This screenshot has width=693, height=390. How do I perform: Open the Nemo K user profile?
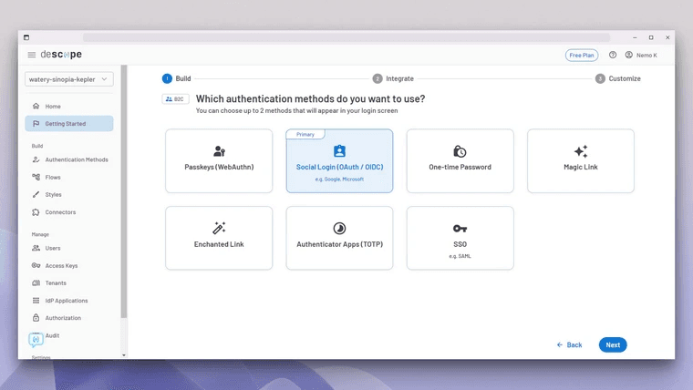pos(641,55)
